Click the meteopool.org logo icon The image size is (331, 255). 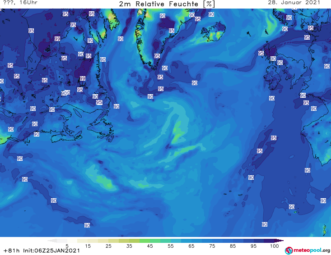(289, 250)
